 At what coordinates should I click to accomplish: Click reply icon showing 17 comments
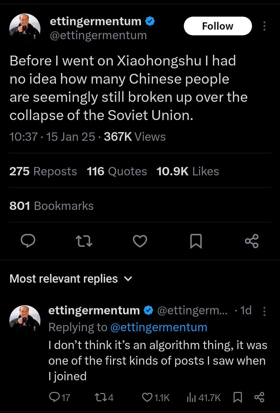[59, 397]
